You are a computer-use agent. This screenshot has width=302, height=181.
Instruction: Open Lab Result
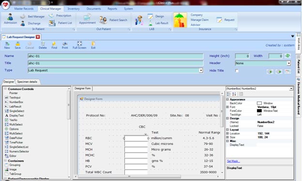[158, 23]
